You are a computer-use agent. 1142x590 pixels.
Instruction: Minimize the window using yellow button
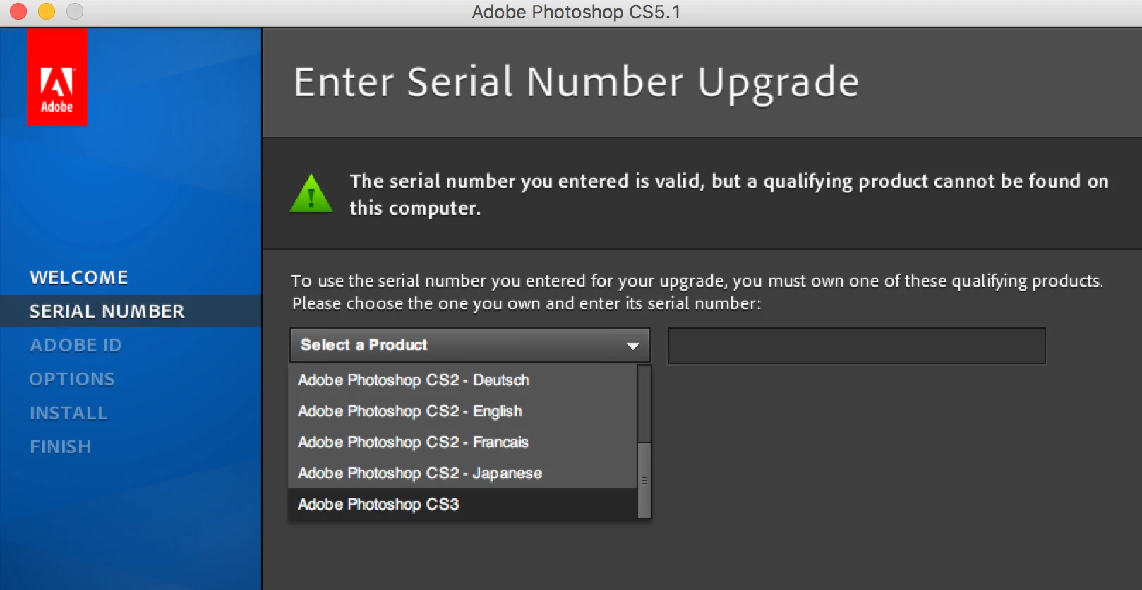pyautogui.click(x=47, y=11)
